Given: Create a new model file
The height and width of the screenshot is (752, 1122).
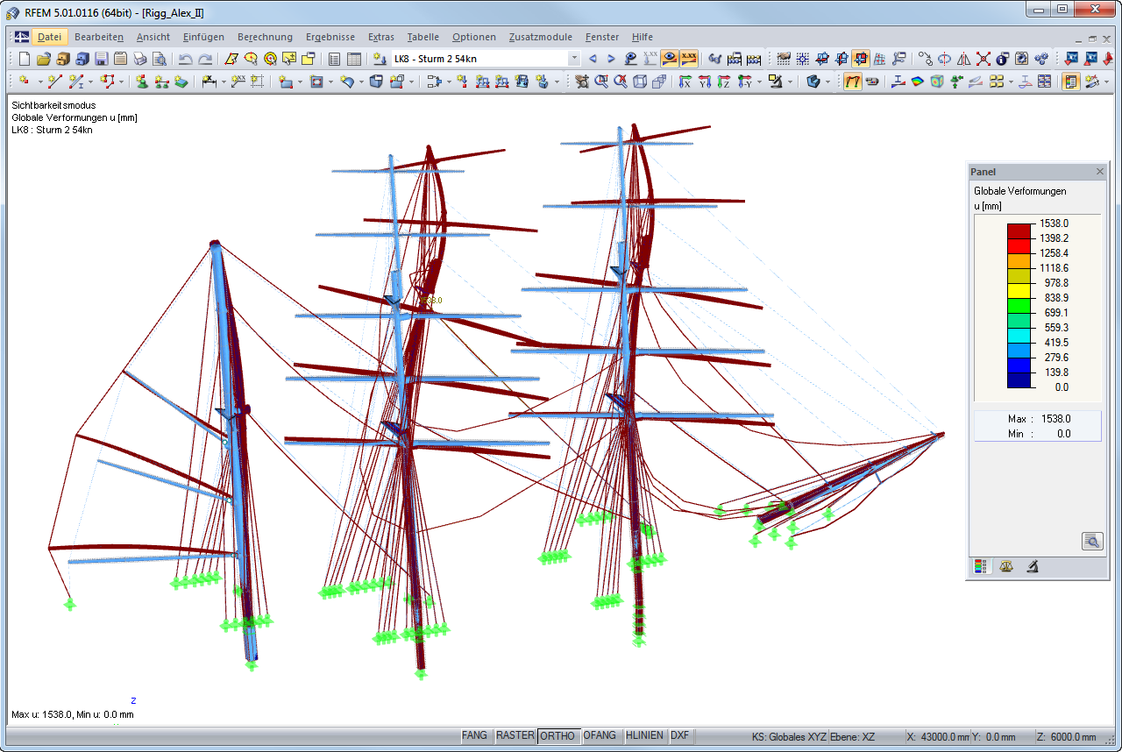Looking at the screenshot, I should pos(25,59).
